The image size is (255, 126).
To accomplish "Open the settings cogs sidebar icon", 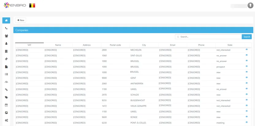I will [6, 120].
